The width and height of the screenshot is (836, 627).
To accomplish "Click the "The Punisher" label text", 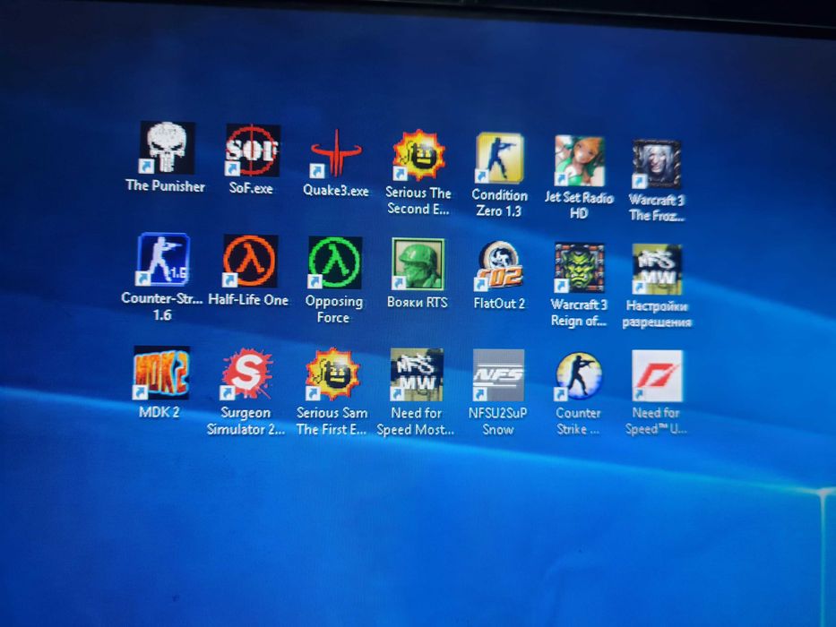I will coord(165,185).
